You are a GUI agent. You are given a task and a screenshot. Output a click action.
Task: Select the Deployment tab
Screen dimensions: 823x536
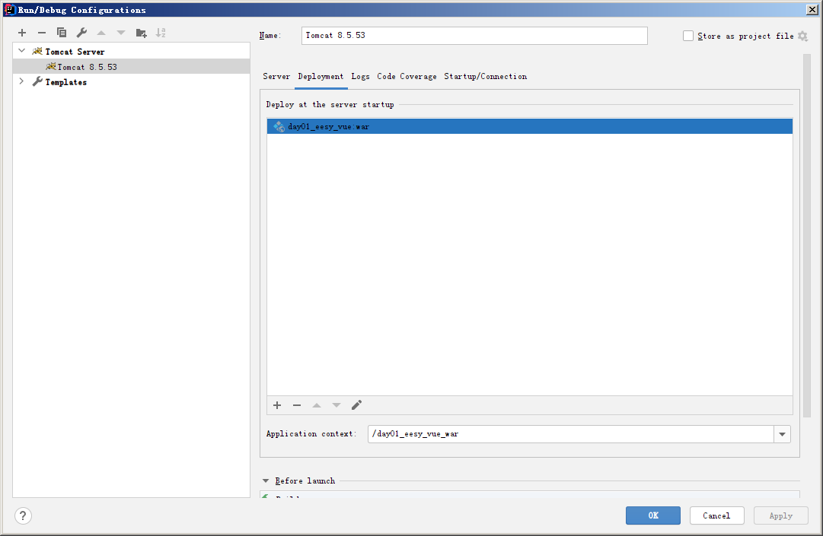pos(321,77)
